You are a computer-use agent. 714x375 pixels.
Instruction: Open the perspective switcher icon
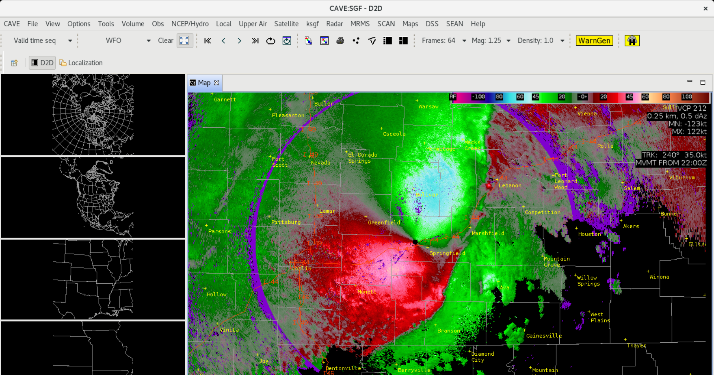(14, 63)
